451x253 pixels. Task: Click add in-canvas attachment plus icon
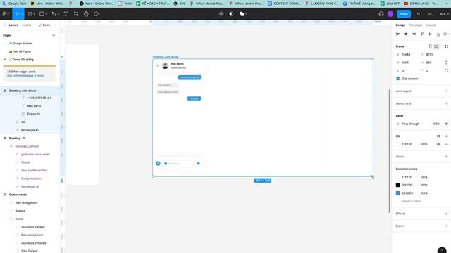[x=158, y=163]
